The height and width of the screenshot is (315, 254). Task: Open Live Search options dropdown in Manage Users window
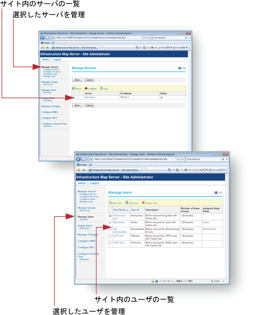226,159
